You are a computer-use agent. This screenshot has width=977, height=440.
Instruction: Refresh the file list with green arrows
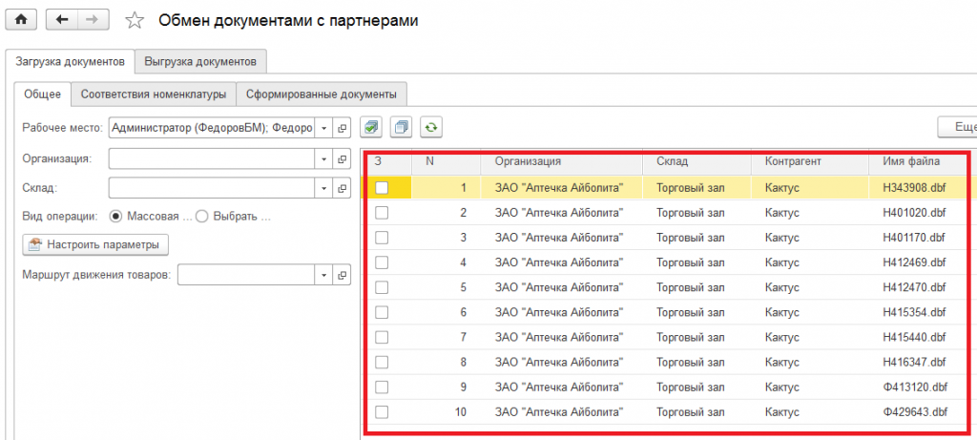[430, 127]
